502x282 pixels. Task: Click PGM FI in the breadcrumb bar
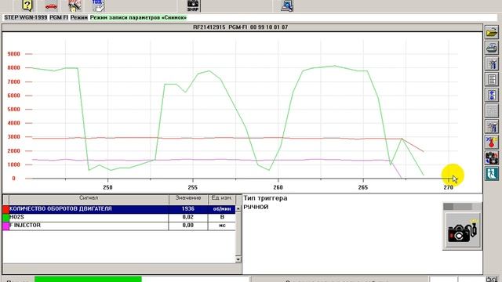point(59,17)
